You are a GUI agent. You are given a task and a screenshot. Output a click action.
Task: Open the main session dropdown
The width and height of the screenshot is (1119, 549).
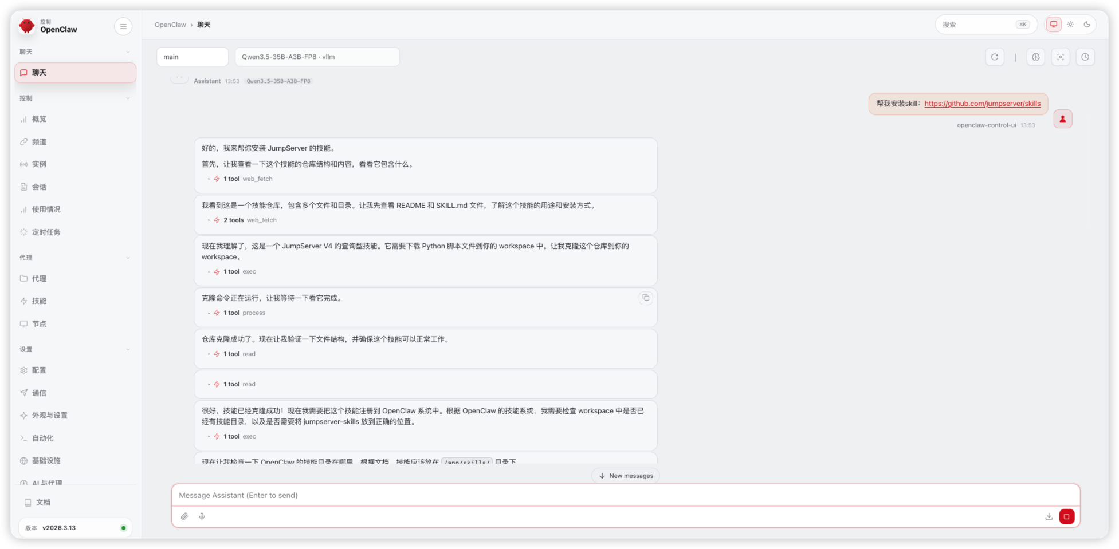tap(193, 57)
